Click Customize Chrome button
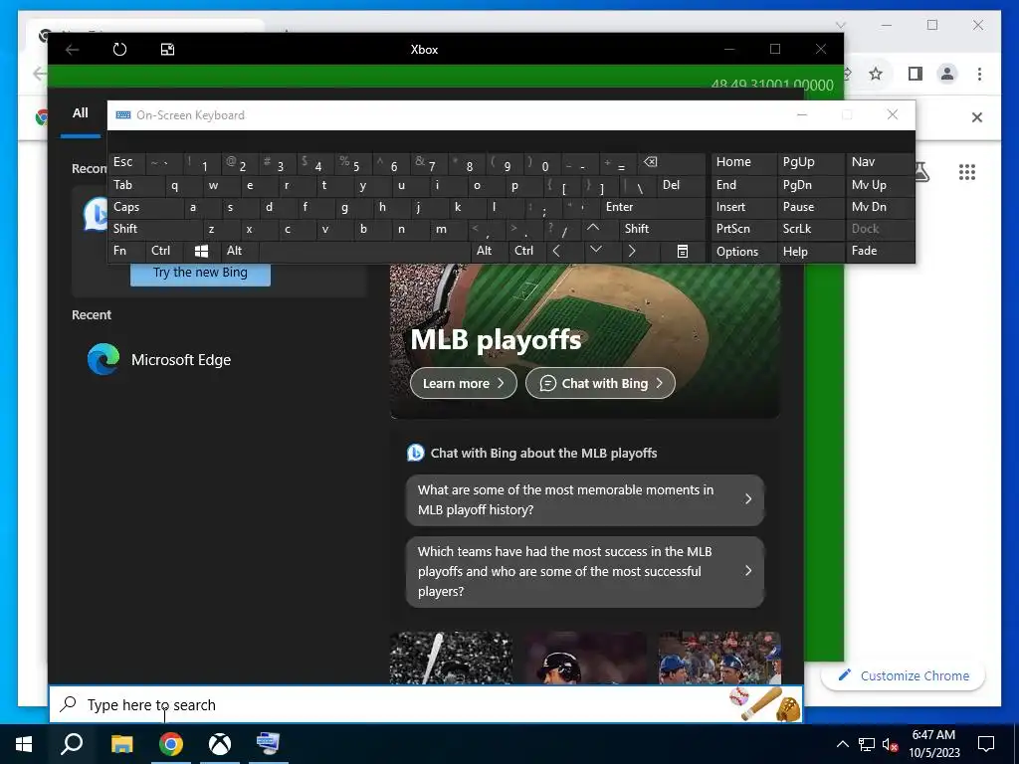Screen dimensions: 1019x764 click(x=904, y=675)
